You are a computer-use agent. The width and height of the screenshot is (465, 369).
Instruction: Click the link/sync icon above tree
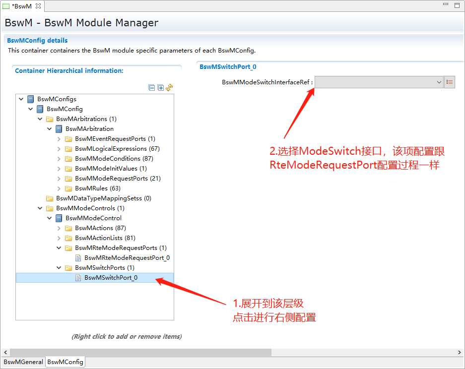click(169, 87)
